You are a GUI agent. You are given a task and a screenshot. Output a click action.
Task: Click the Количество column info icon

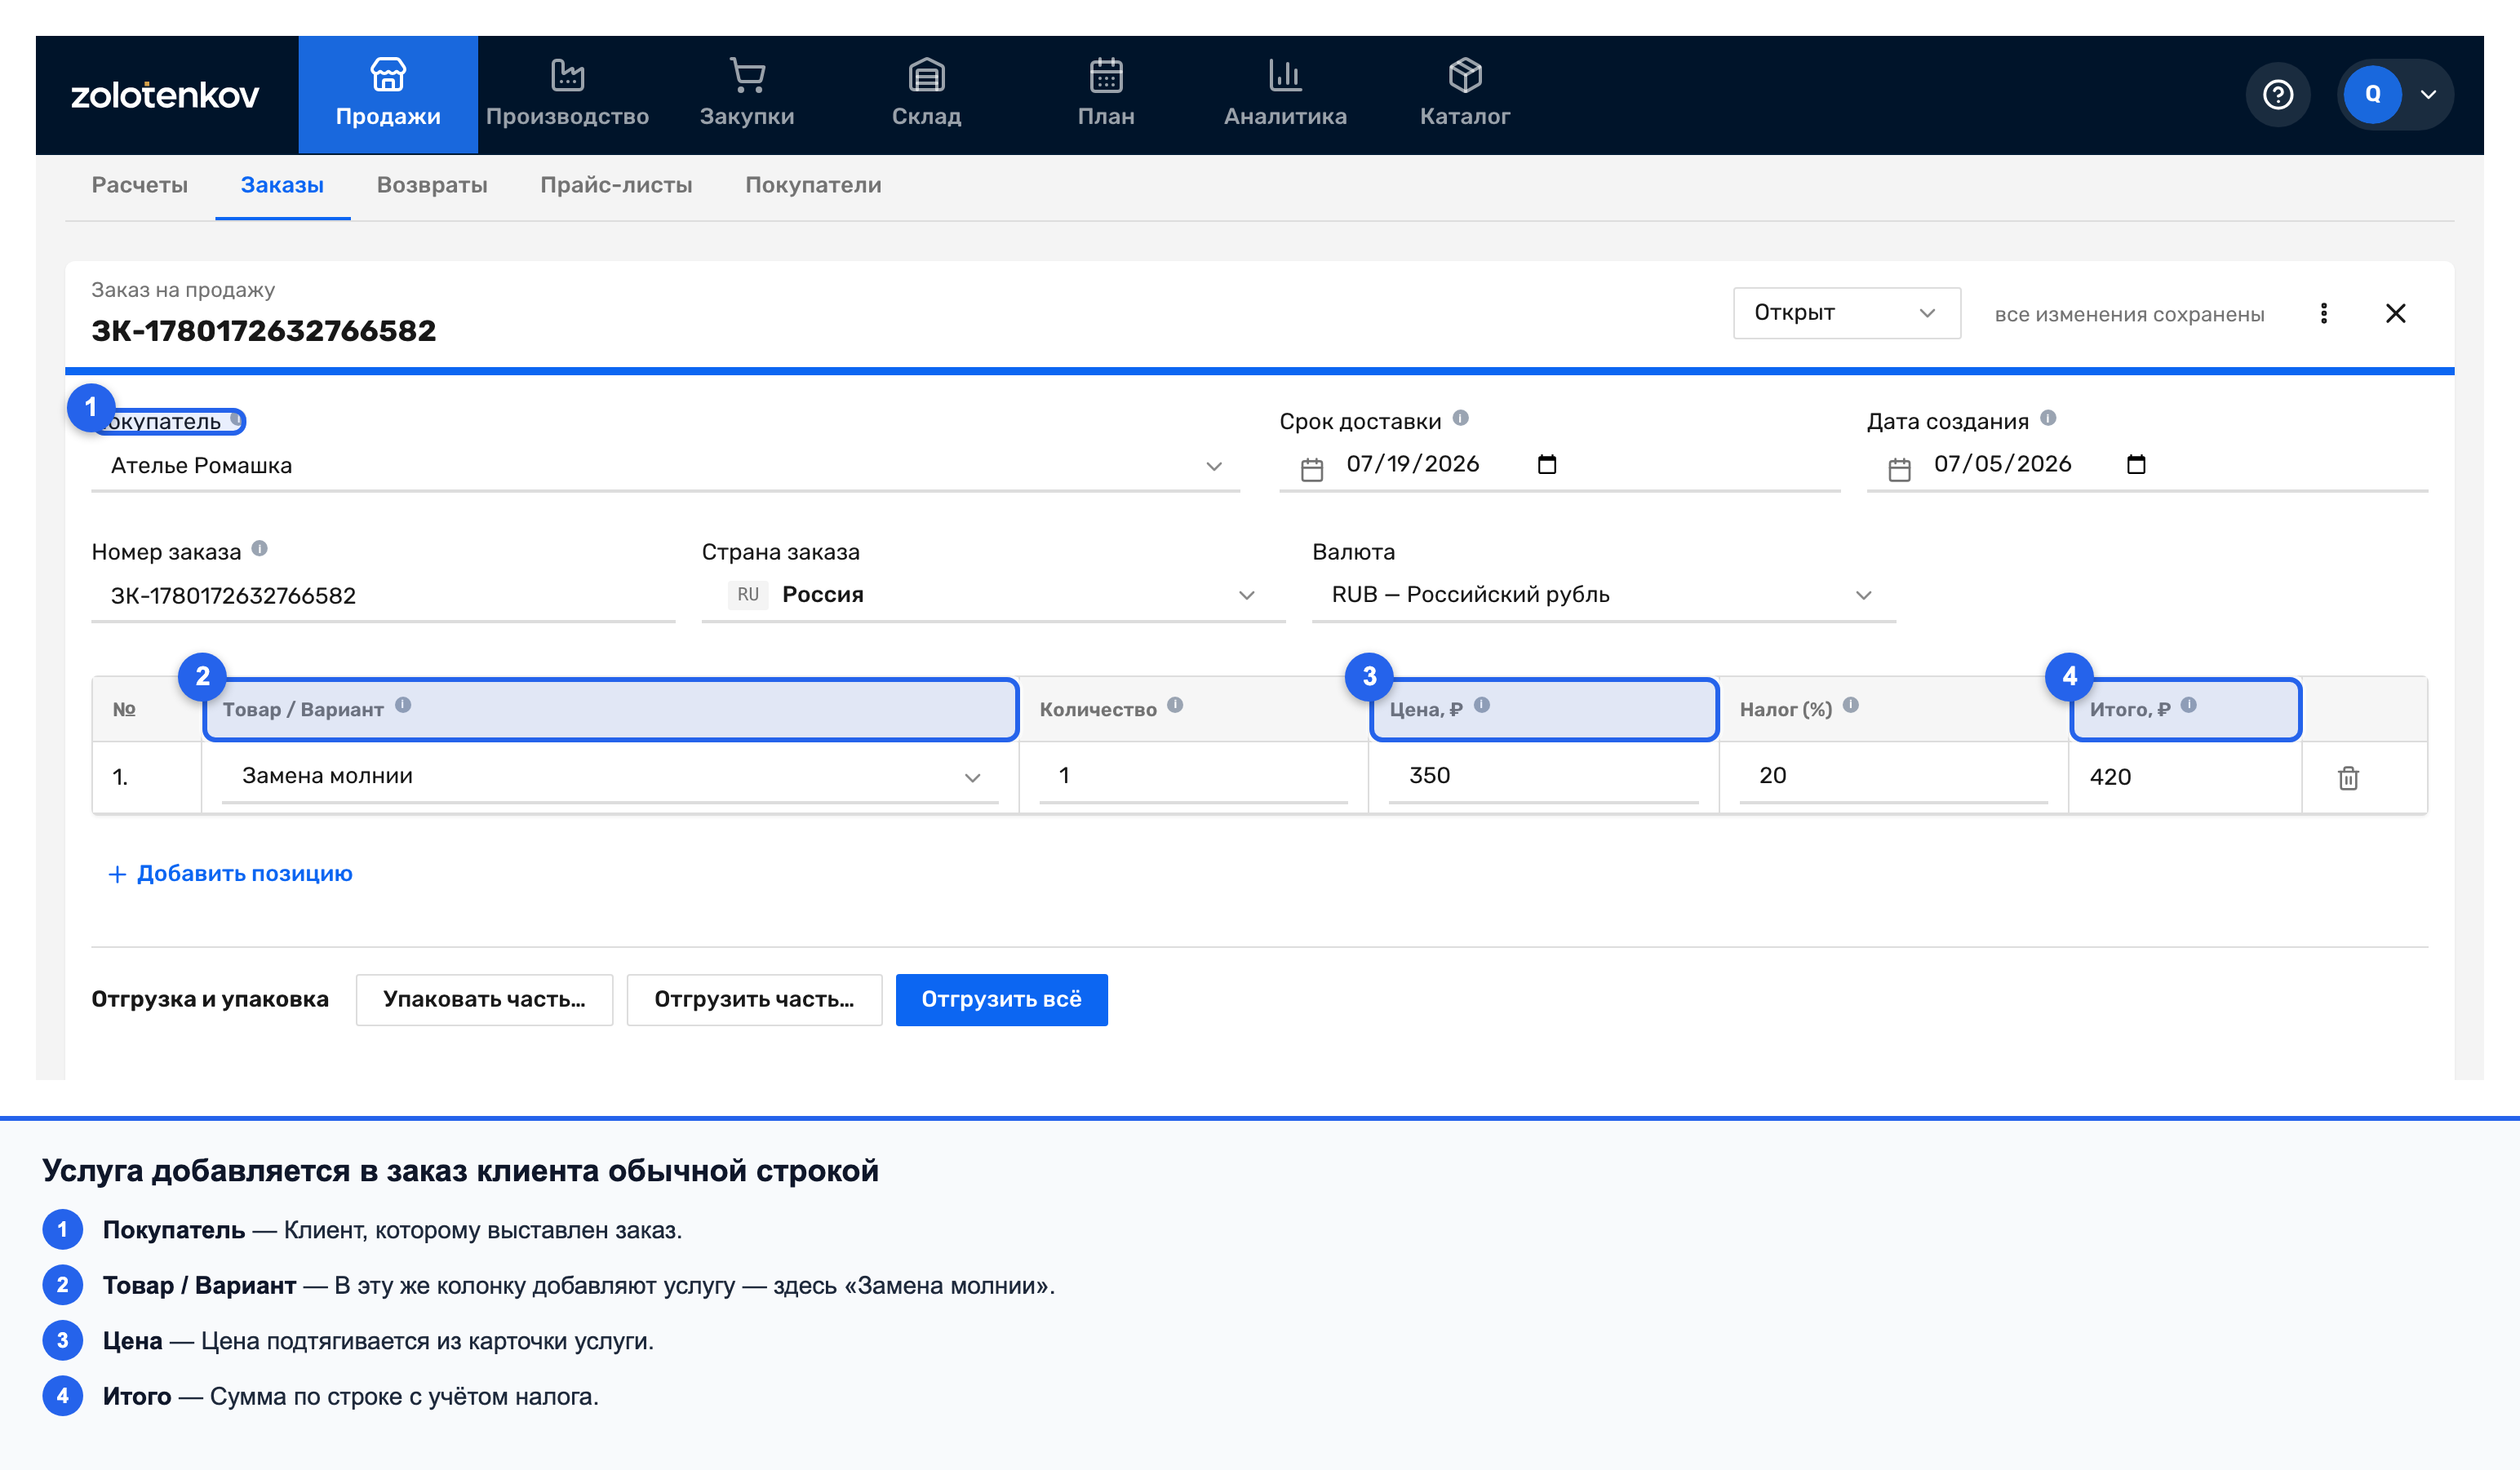(1174, 706)
